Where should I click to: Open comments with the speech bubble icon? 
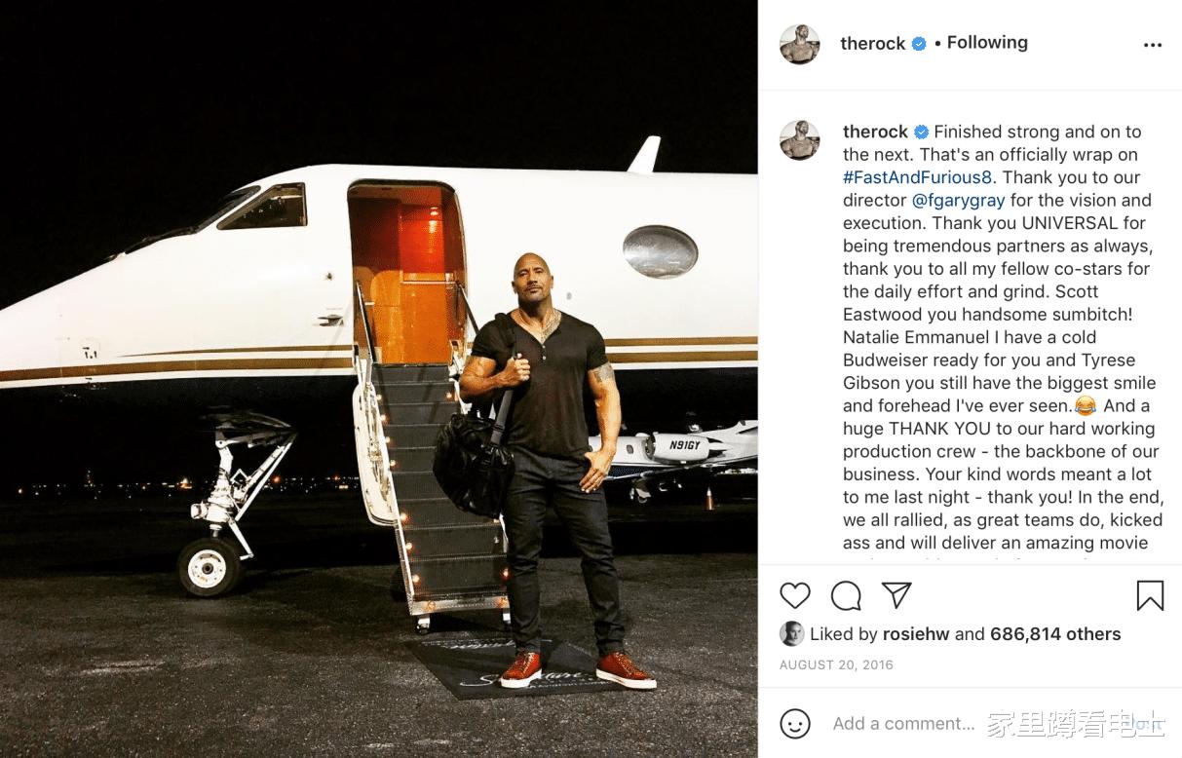tap(846, 595)
